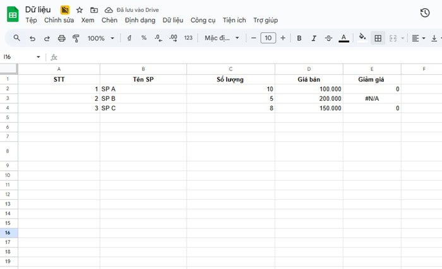Toggle strikethrough formatting
442x269 pixels.
328,38
